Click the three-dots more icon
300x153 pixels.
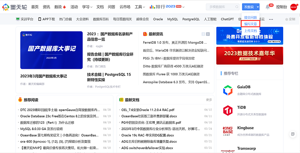point(271,19)
